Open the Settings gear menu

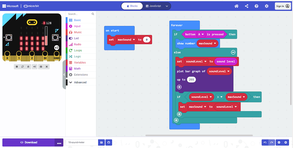(x=267, y=6)
